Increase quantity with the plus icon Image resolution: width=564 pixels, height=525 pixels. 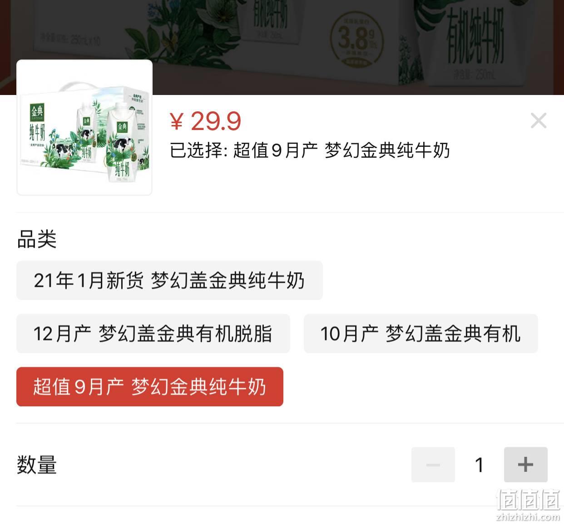(x=525, y=465)
